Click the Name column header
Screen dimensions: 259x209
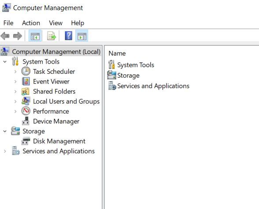[x=117, y=53]
